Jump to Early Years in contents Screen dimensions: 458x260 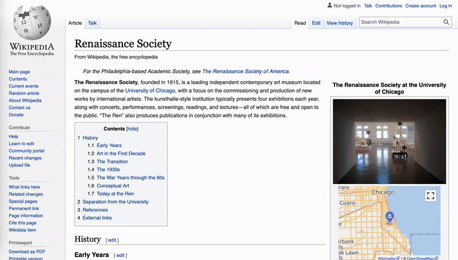point(109,146)
